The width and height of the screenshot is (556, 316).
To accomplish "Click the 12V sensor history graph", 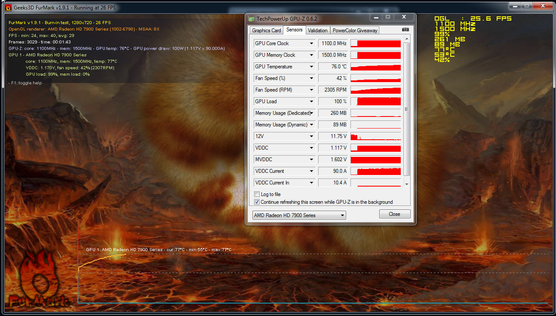I will 376,136.
